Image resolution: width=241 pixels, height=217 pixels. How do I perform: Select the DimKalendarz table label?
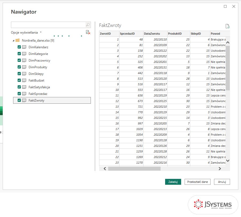38,47
